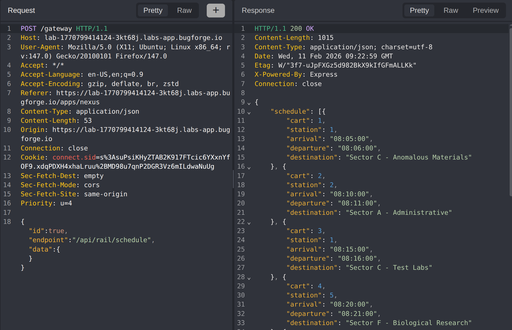512x330 pixels.
Task: Open the Response Preview tab
Action: pos(485,10)
